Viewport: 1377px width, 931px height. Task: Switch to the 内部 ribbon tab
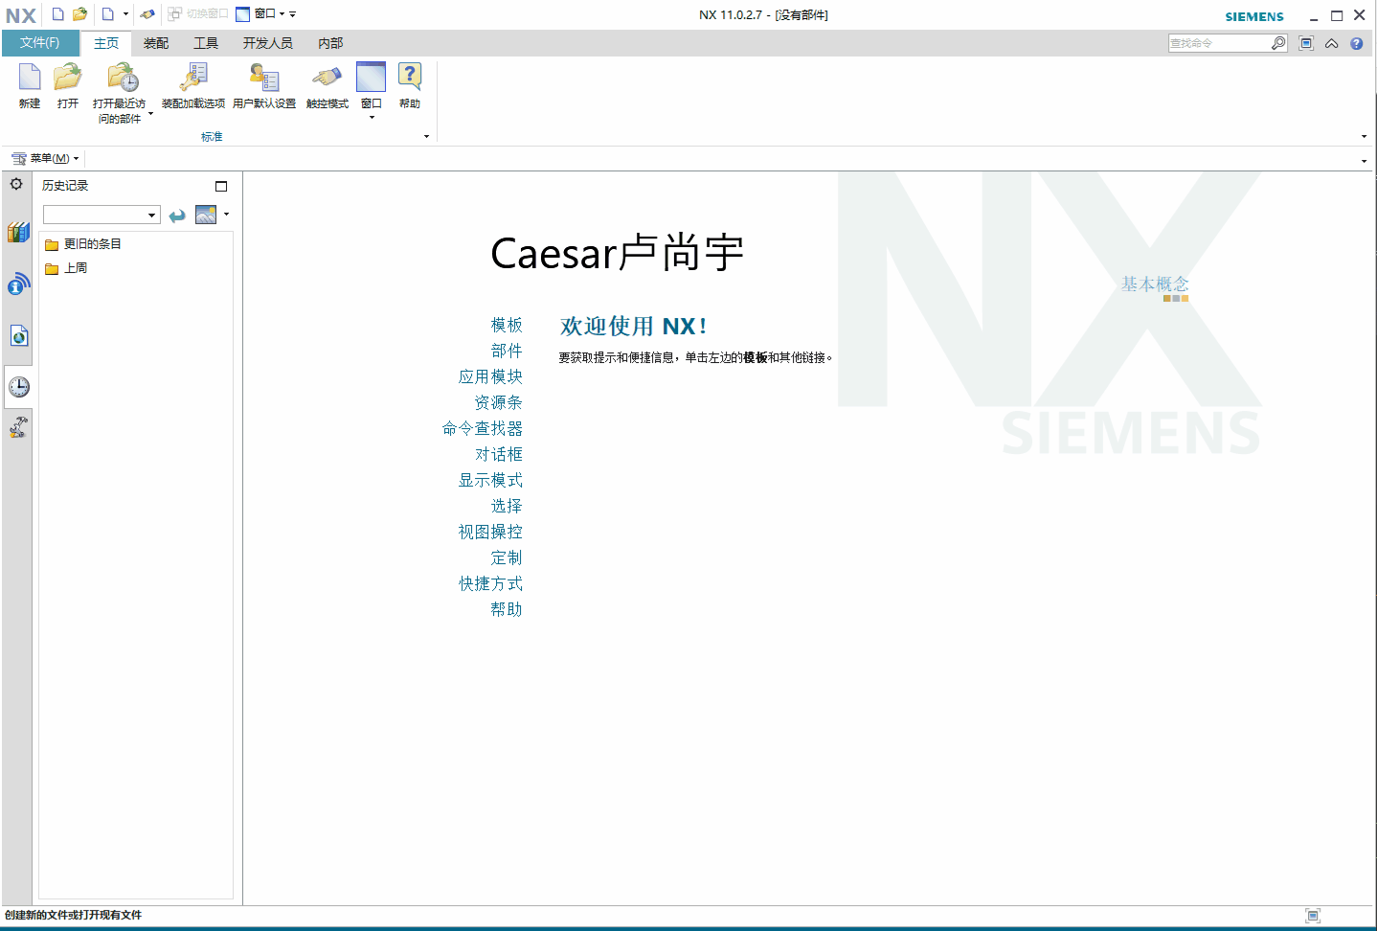tap(330, 43)
